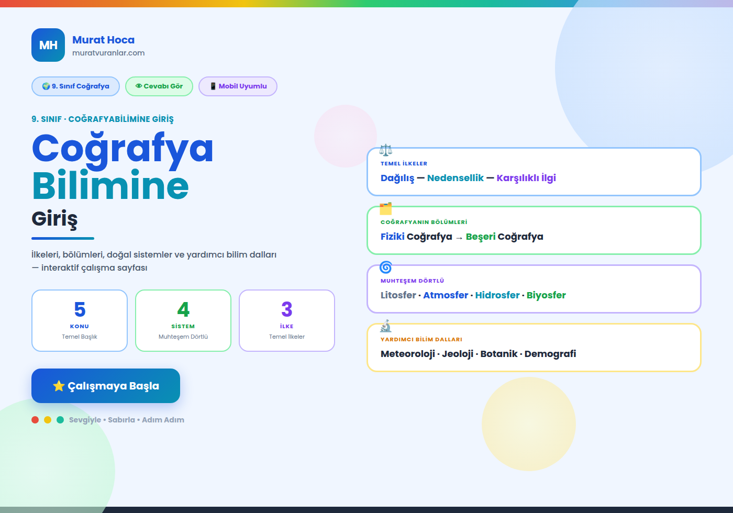Open the Coğrafyanın Bölümleri card
733x513 pixels.
point(534,230)
